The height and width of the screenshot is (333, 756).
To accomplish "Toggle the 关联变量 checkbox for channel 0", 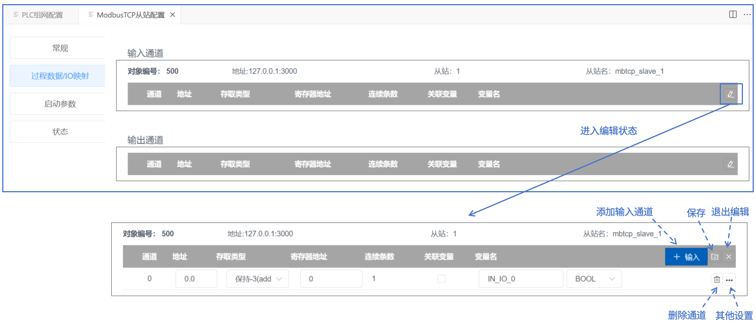I will point(441,279).
